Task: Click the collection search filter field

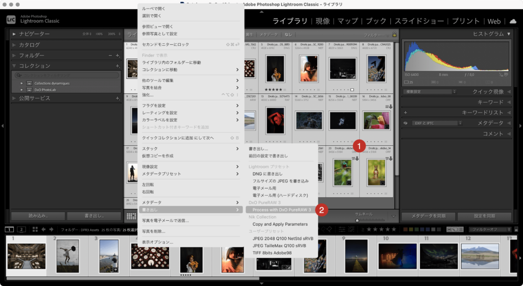Action: 67,75
